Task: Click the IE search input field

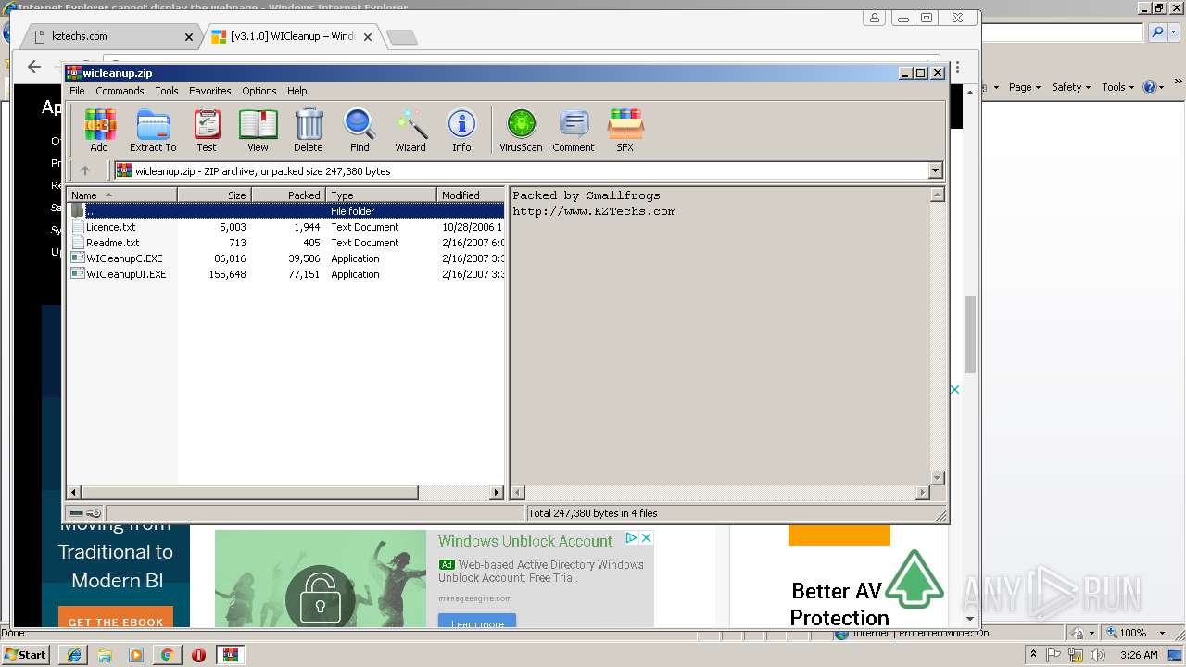Action: 1062,33
